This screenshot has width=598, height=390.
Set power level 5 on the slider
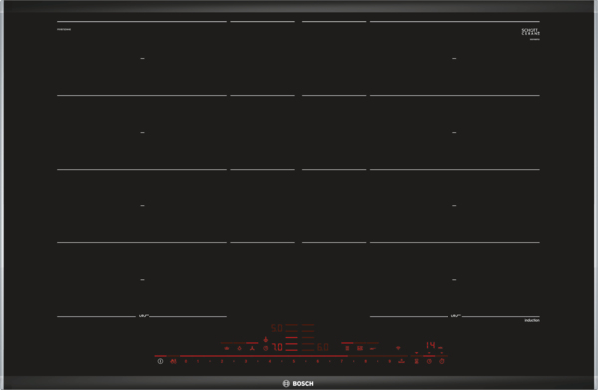294,361
